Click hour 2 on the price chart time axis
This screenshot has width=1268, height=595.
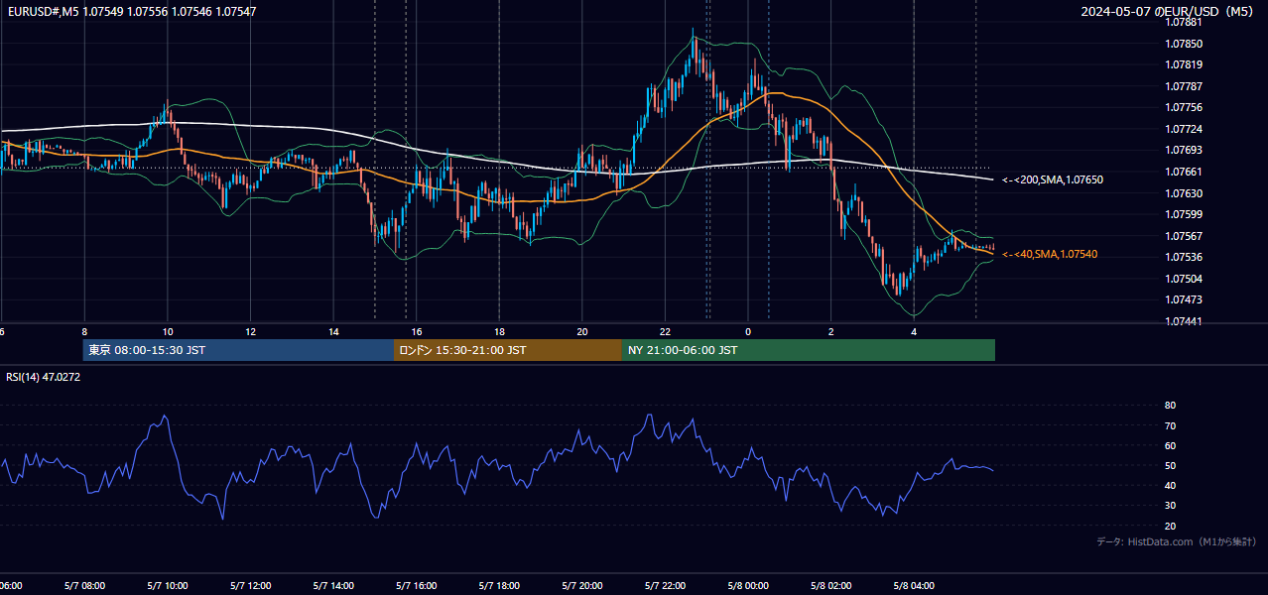click(x=831, y=331)
